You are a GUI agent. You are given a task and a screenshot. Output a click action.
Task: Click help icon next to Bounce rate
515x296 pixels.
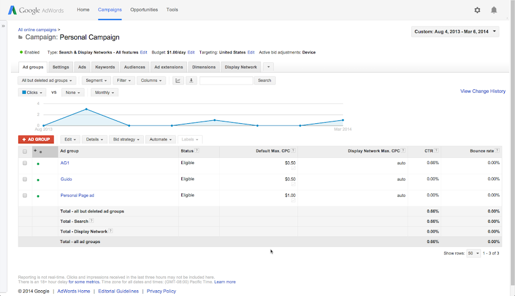pyautogui.click(x=498, y=151)
